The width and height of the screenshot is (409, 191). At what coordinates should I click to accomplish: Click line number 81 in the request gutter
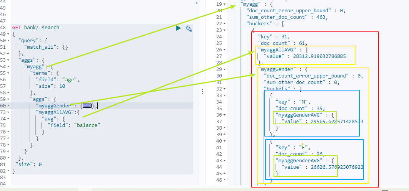pyautogui.click(x=3, y=164)
